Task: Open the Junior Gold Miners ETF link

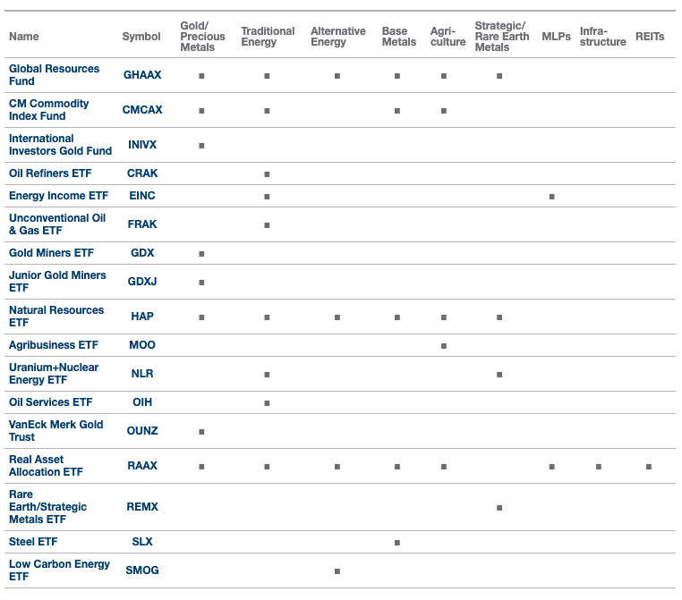Action: coord(57,282)
